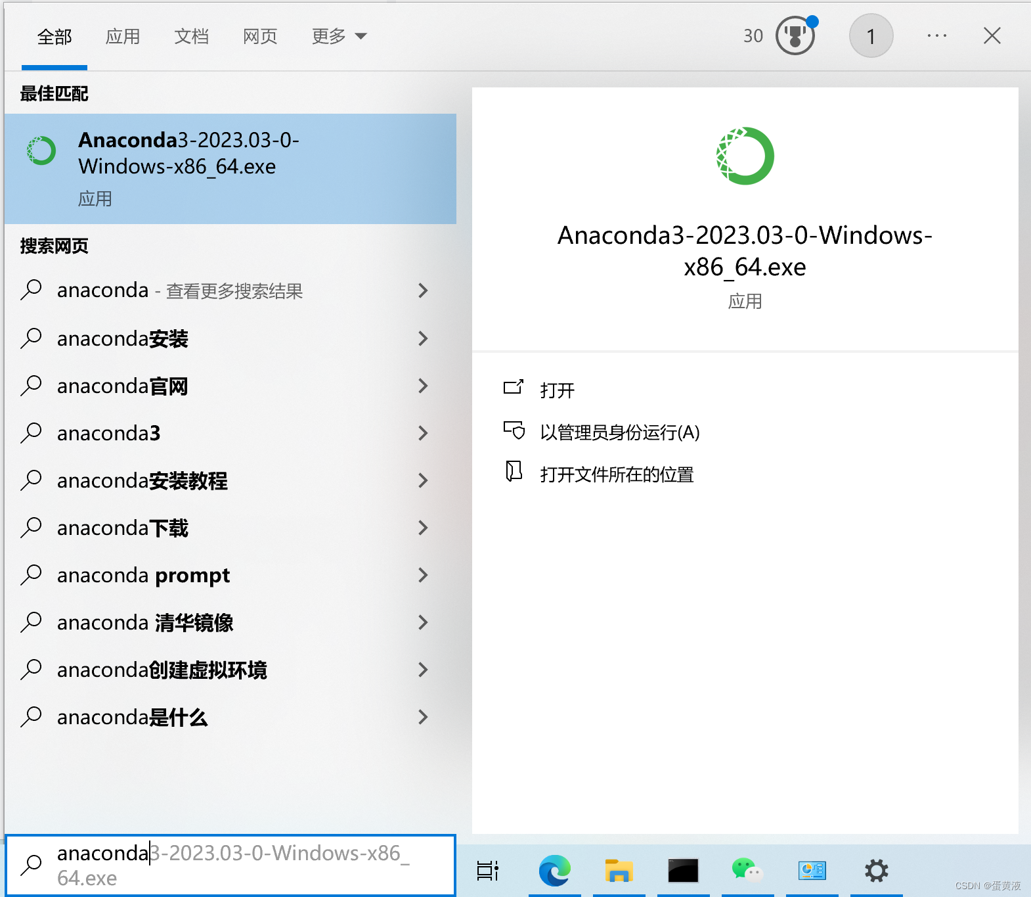This screenshot has width=1031, height=897.
Task: Choose 打开文件所在的位置
Action: [617, 474]
